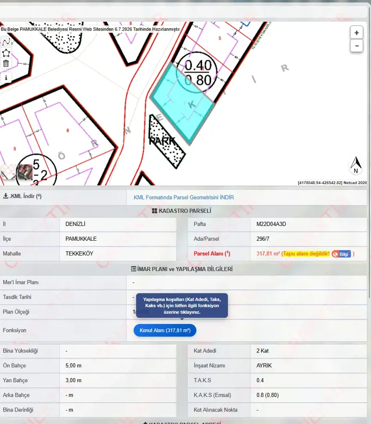371x424 pixels.
Task: Select the PAMUKKALE district value
Action: coord(81,239)
